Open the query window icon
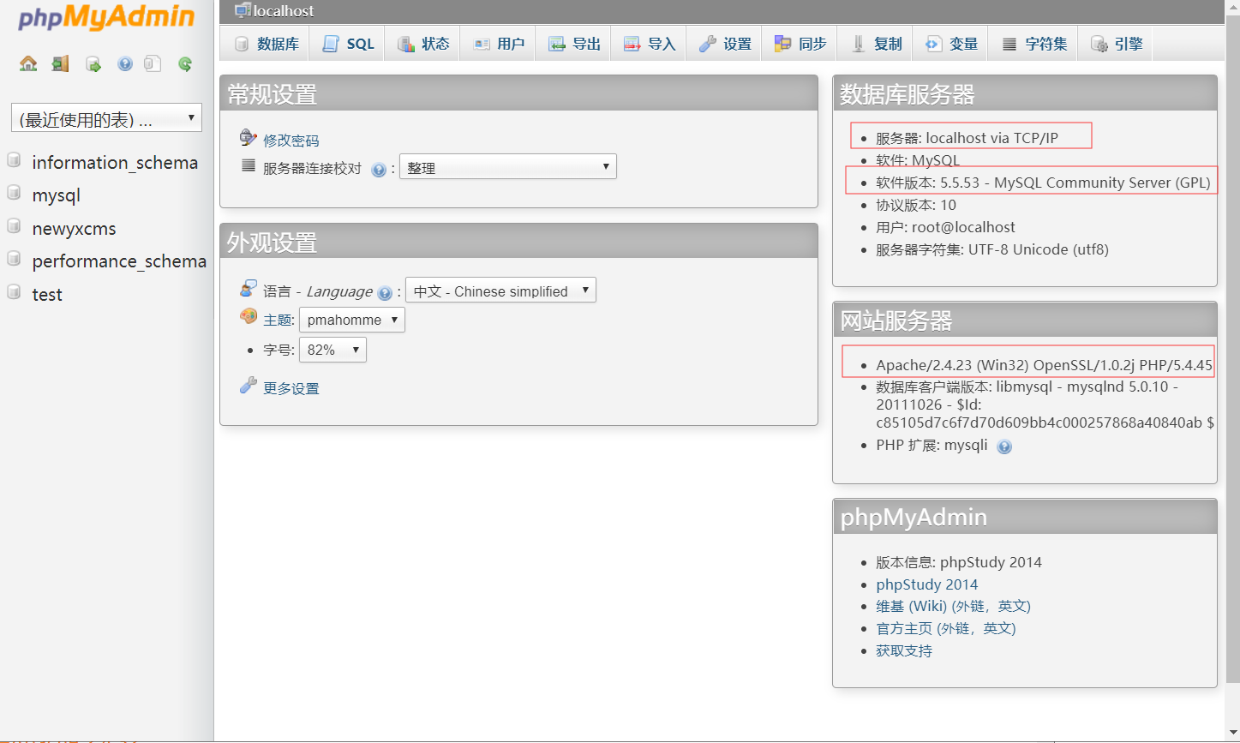The image size is (1240, 743). click(x=93, y=63)
